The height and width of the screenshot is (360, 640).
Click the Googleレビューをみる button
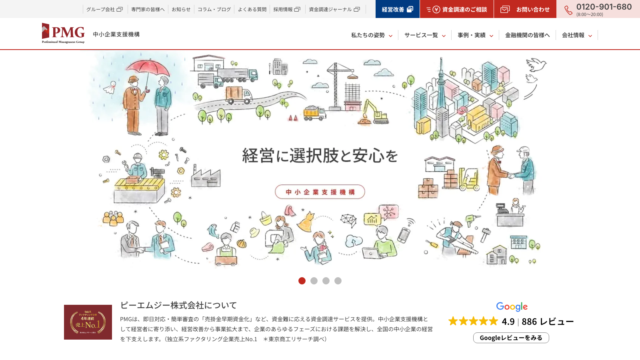[511, 338]
